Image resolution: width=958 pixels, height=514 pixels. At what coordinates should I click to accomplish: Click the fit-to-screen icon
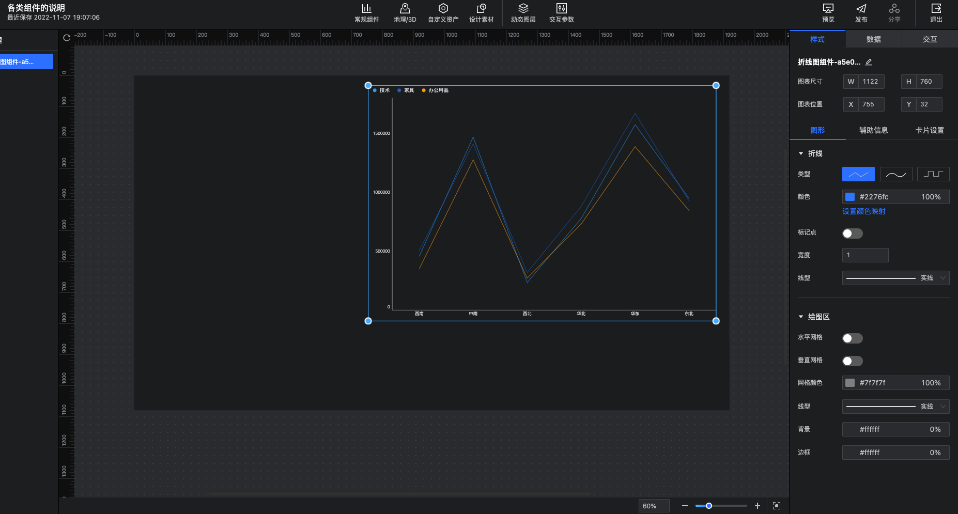click(x=777, y=506)
